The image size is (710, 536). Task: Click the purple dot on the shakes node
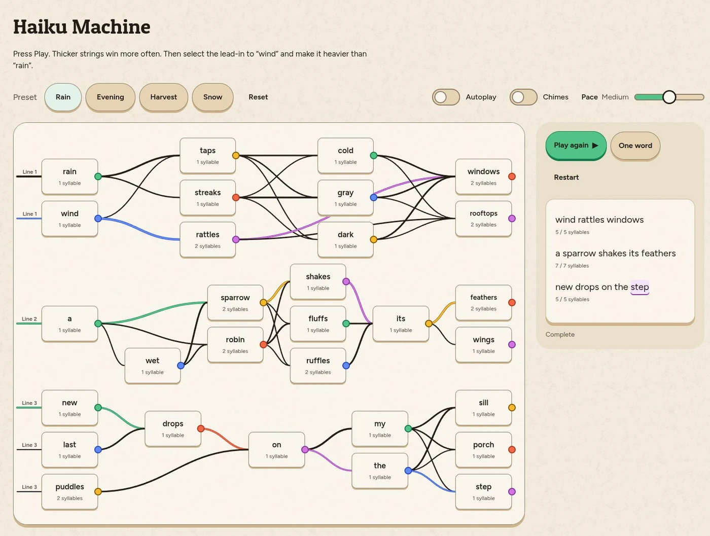[346, 281]
